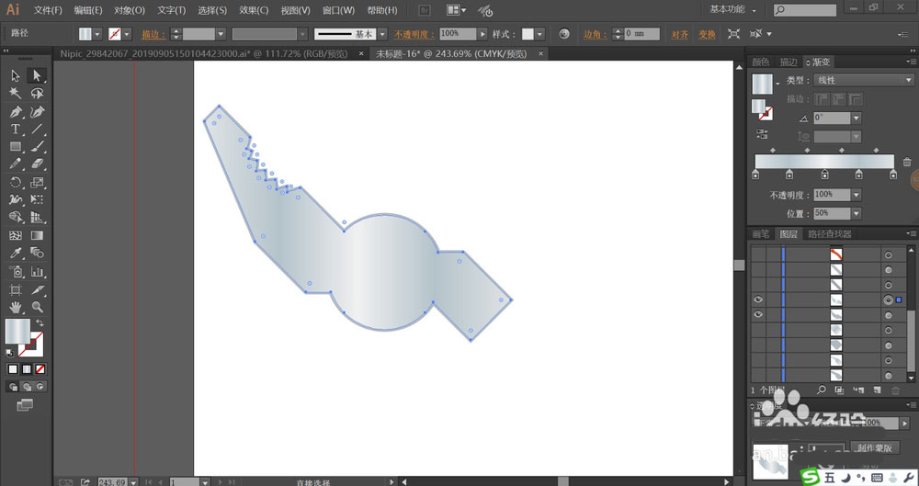Select the Artboard tool

pyautogui.click(x=16, y=289)
